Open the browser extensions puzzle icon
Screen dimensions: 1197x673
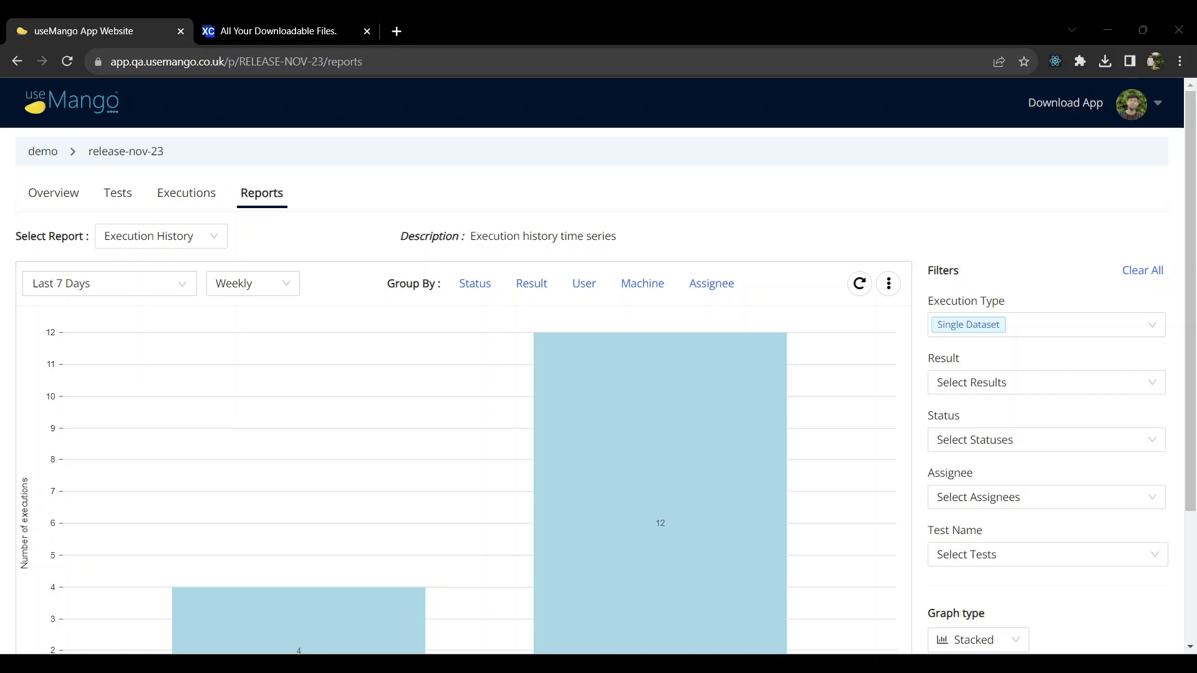coord(1080,61)
